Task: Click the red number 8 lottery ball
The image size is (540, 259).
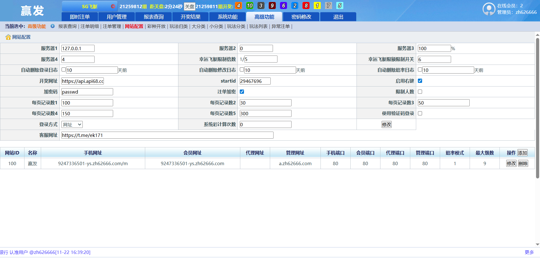Action: tap(306, 6)
